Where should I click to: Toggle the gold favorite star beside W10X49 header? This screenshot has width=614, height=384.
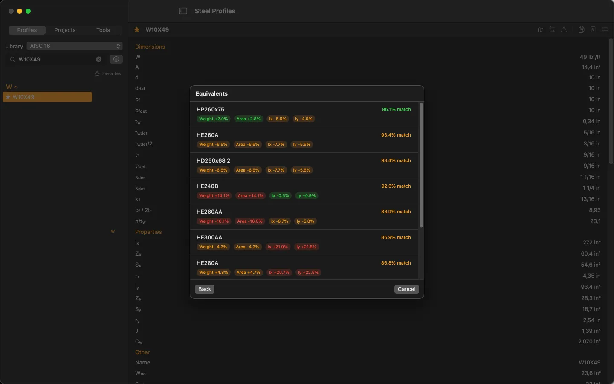137,29
